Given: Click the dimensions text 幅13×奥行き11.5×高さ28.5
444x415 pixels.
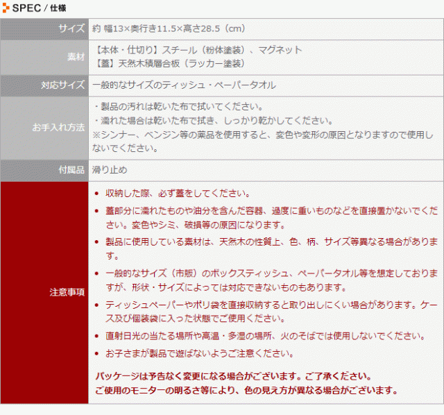Looking at the screenshot, I should click(x=169, y=29).
